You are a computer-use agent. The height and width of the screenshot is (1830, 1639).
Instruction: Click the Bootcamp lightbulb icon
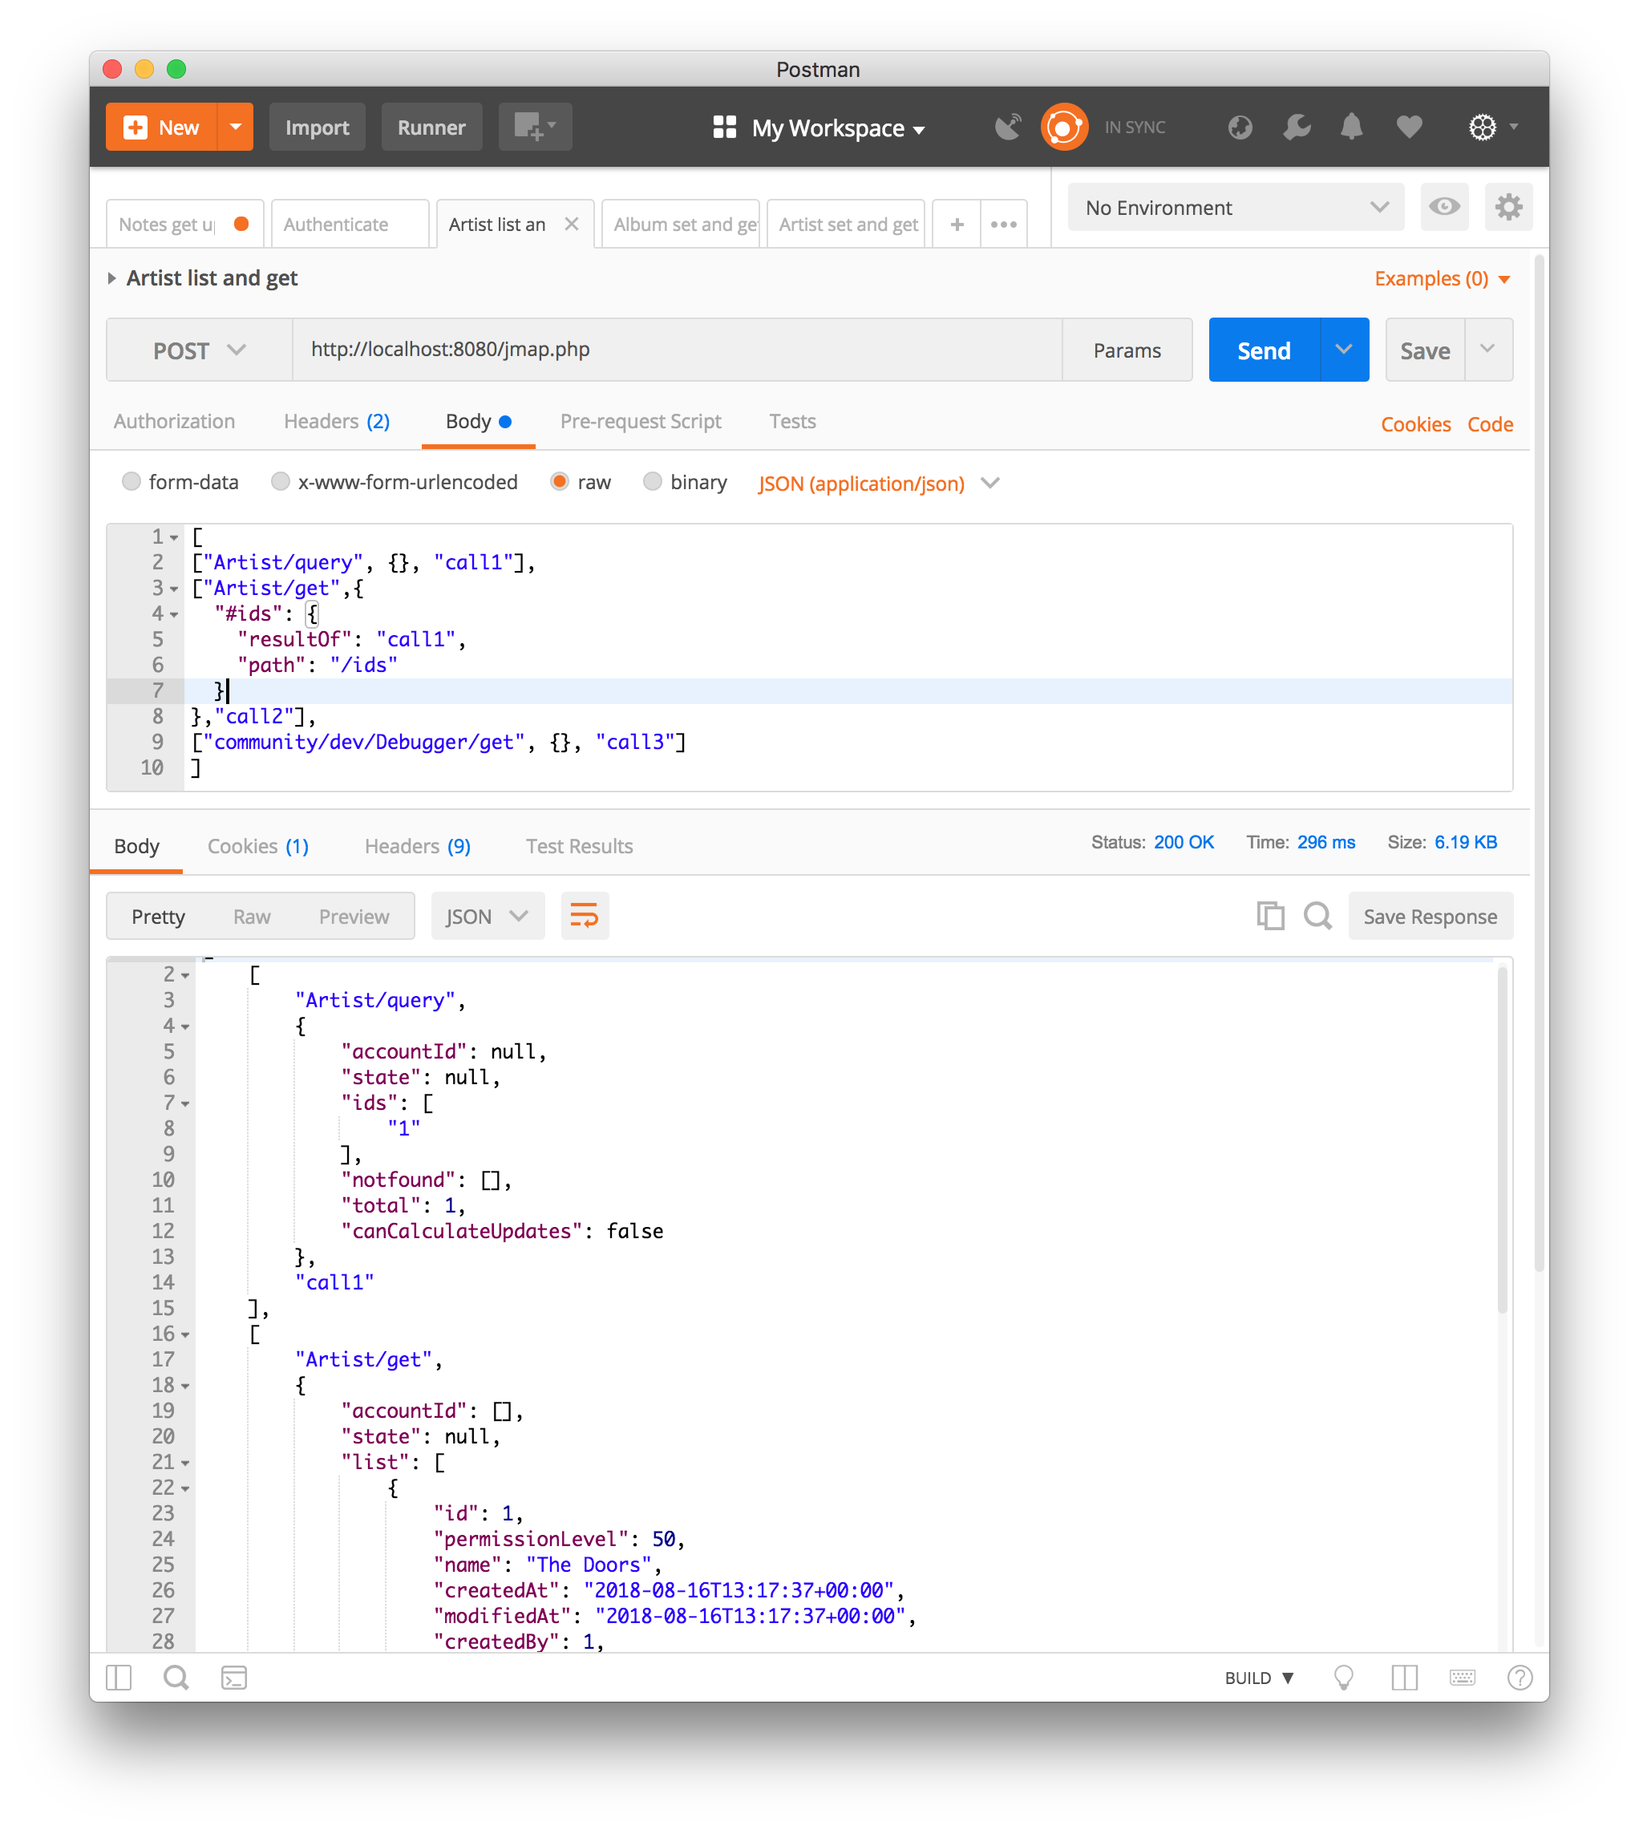[1344, 1678]
